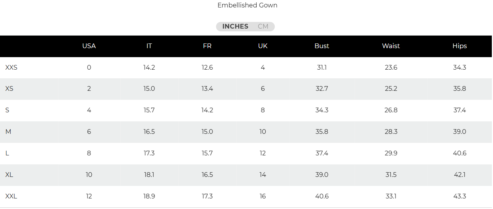Viewport: 493px width, 209px height.
Task: Click the XXL hips value 43.3
Action: coord(460,196)
